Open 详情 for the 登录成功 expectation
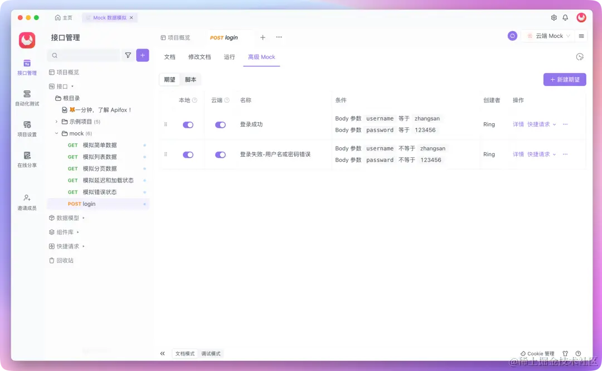 pyautogui.click(x=518, y=124)
